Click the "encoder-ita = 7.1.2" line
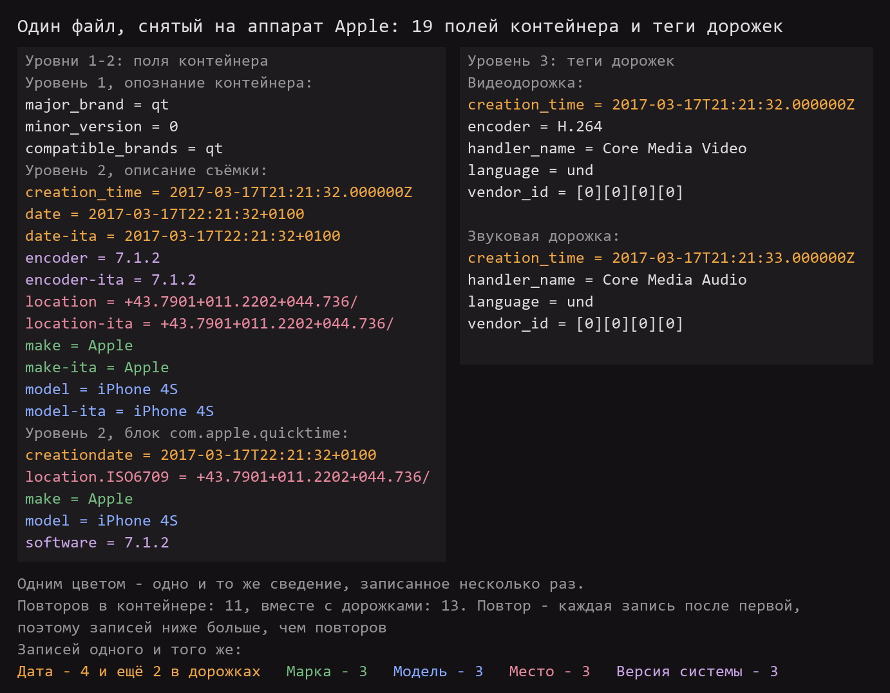The image size is (890, 693). click(x=110, y=280)
